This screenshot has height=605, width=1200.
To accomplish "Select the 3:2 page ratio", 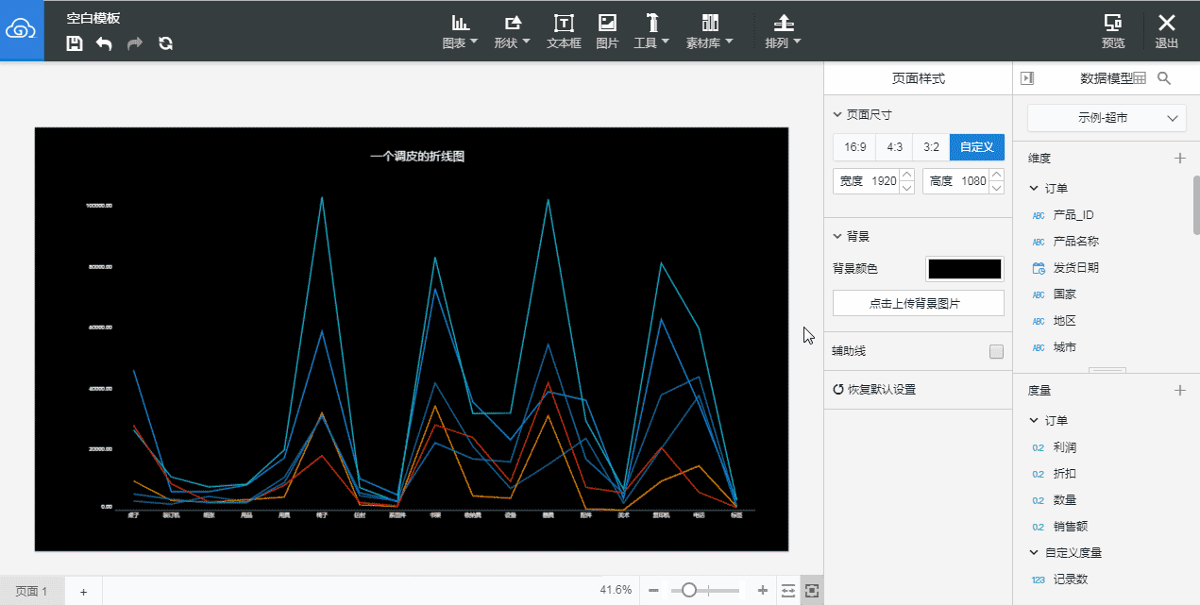I will coord(931,147).
